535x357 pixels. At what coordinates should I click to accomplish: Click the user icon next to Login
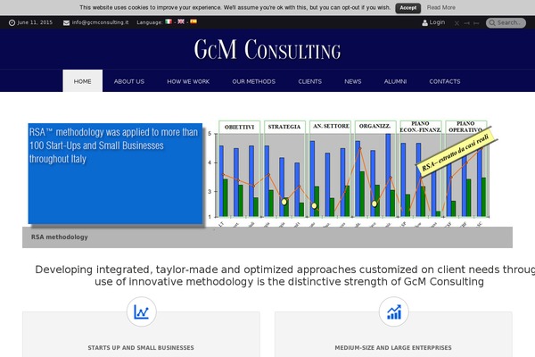pos(424,22)
